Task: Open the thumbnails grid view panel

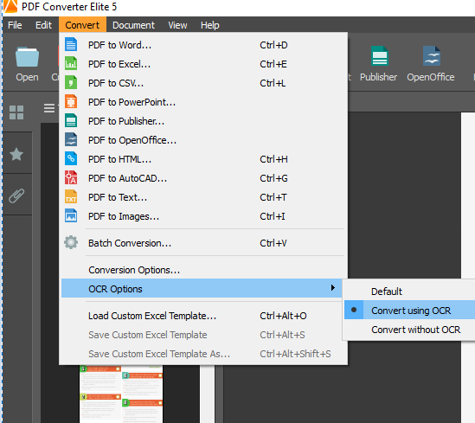Action: click(x=16, y=112)
